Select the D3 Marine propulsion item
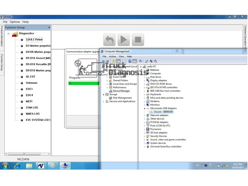 point(38,46)
